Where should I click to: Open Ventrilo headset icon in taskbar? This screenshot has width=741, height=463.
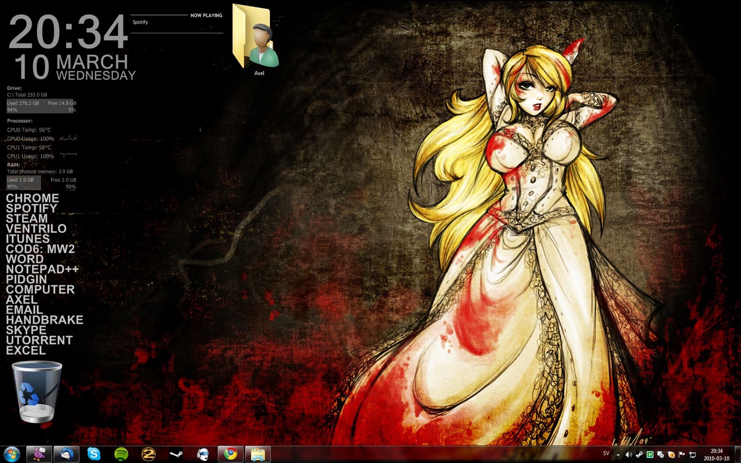tap(203, 454)
